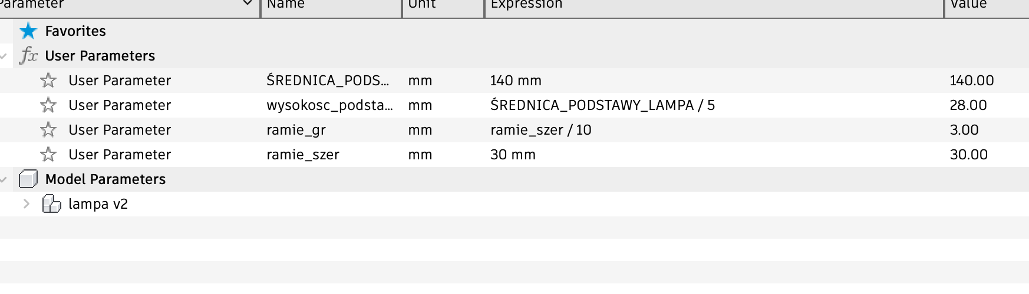Open the Parameter column dropdown arrow
This screenshot has height=294, width=1029.
(248, 4)
